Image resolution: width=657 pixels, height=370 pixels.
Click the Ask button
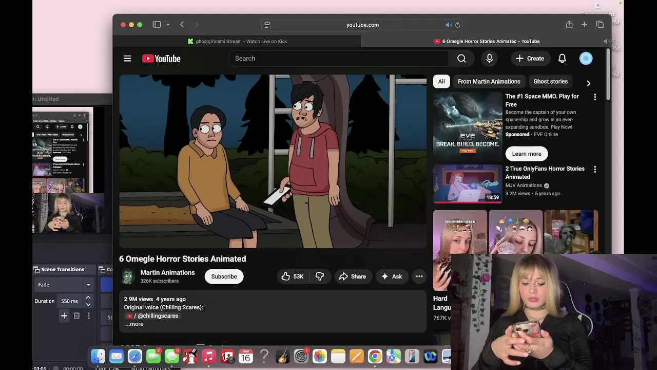pos(392,276)
